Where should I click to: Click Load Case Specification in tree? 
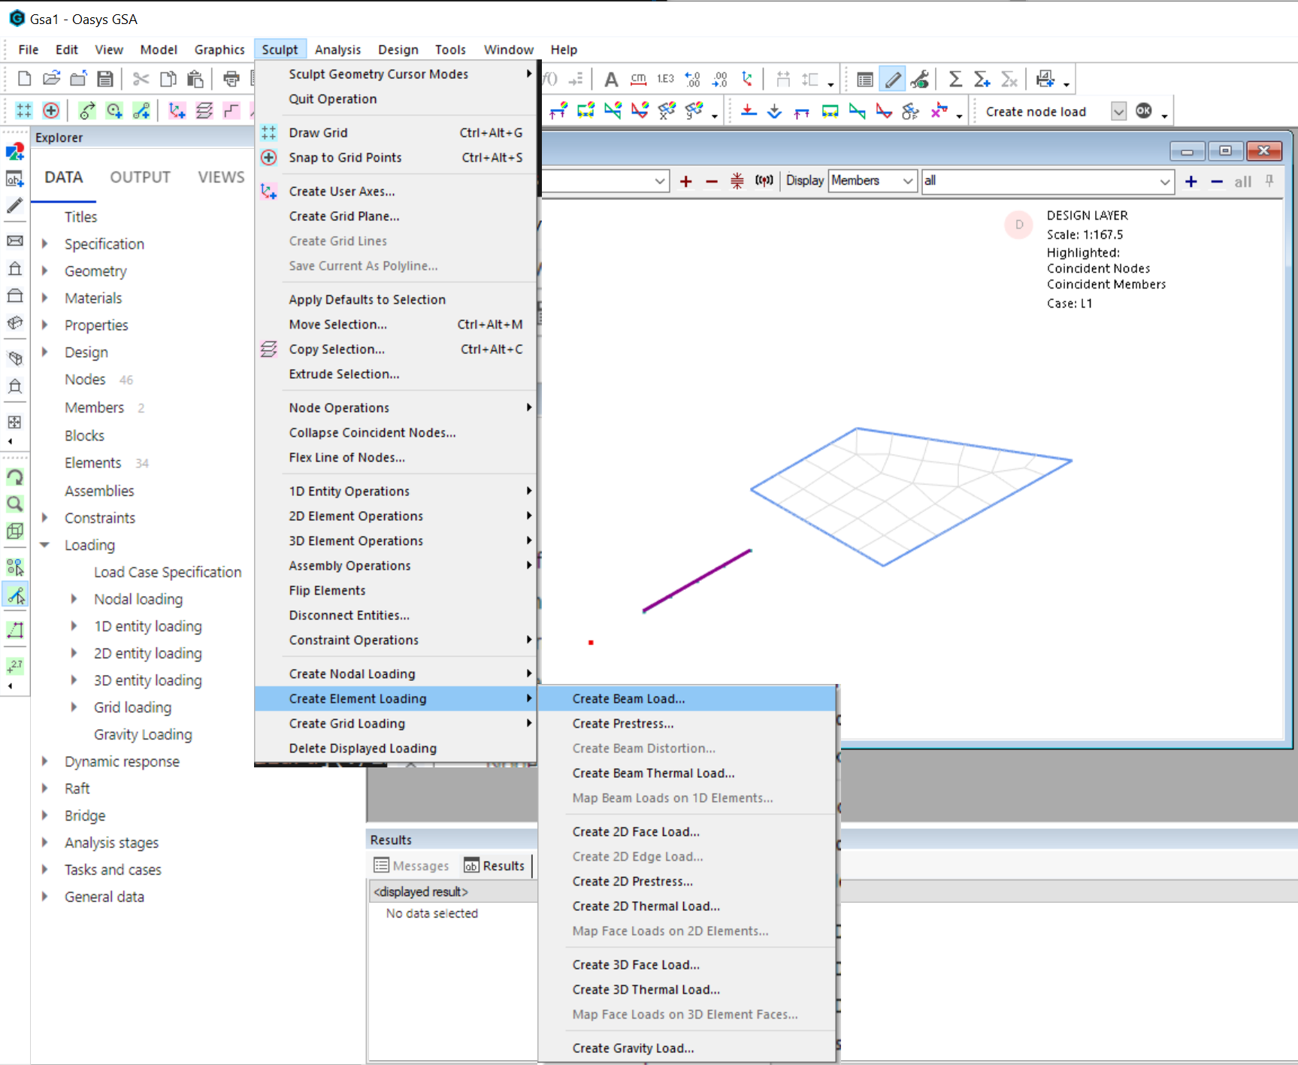pos(168,572)
